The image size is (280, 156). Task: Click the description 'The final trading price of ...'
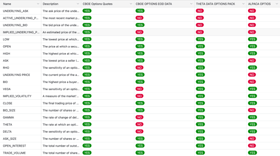[x=61, y=103]
